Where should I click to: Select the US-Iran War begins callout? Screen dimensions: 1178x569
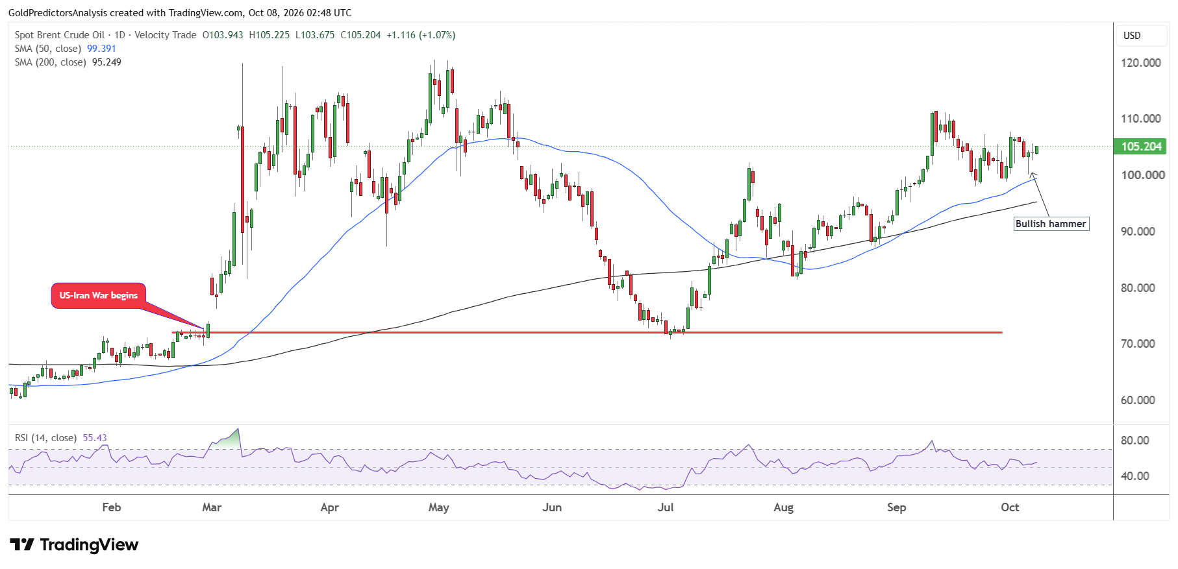pyautogui.click(x=99, y=295)
